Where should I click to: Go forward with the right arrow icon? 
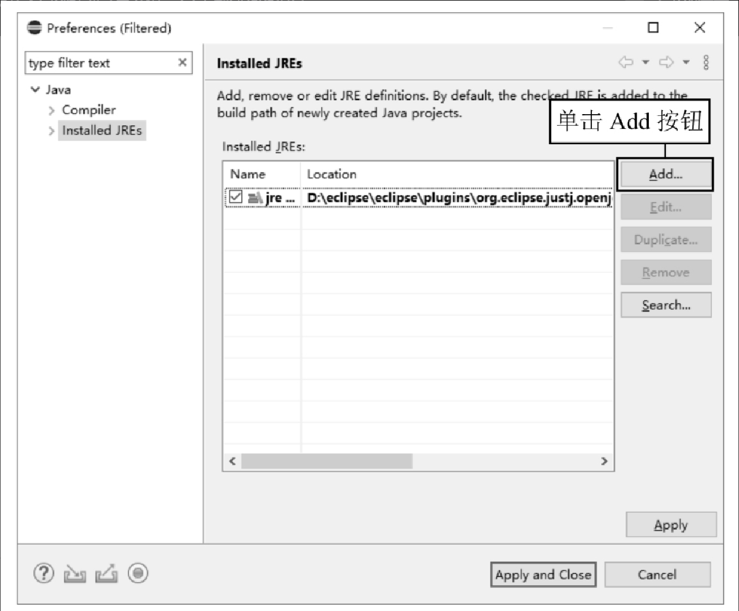[x=667, y=63]
